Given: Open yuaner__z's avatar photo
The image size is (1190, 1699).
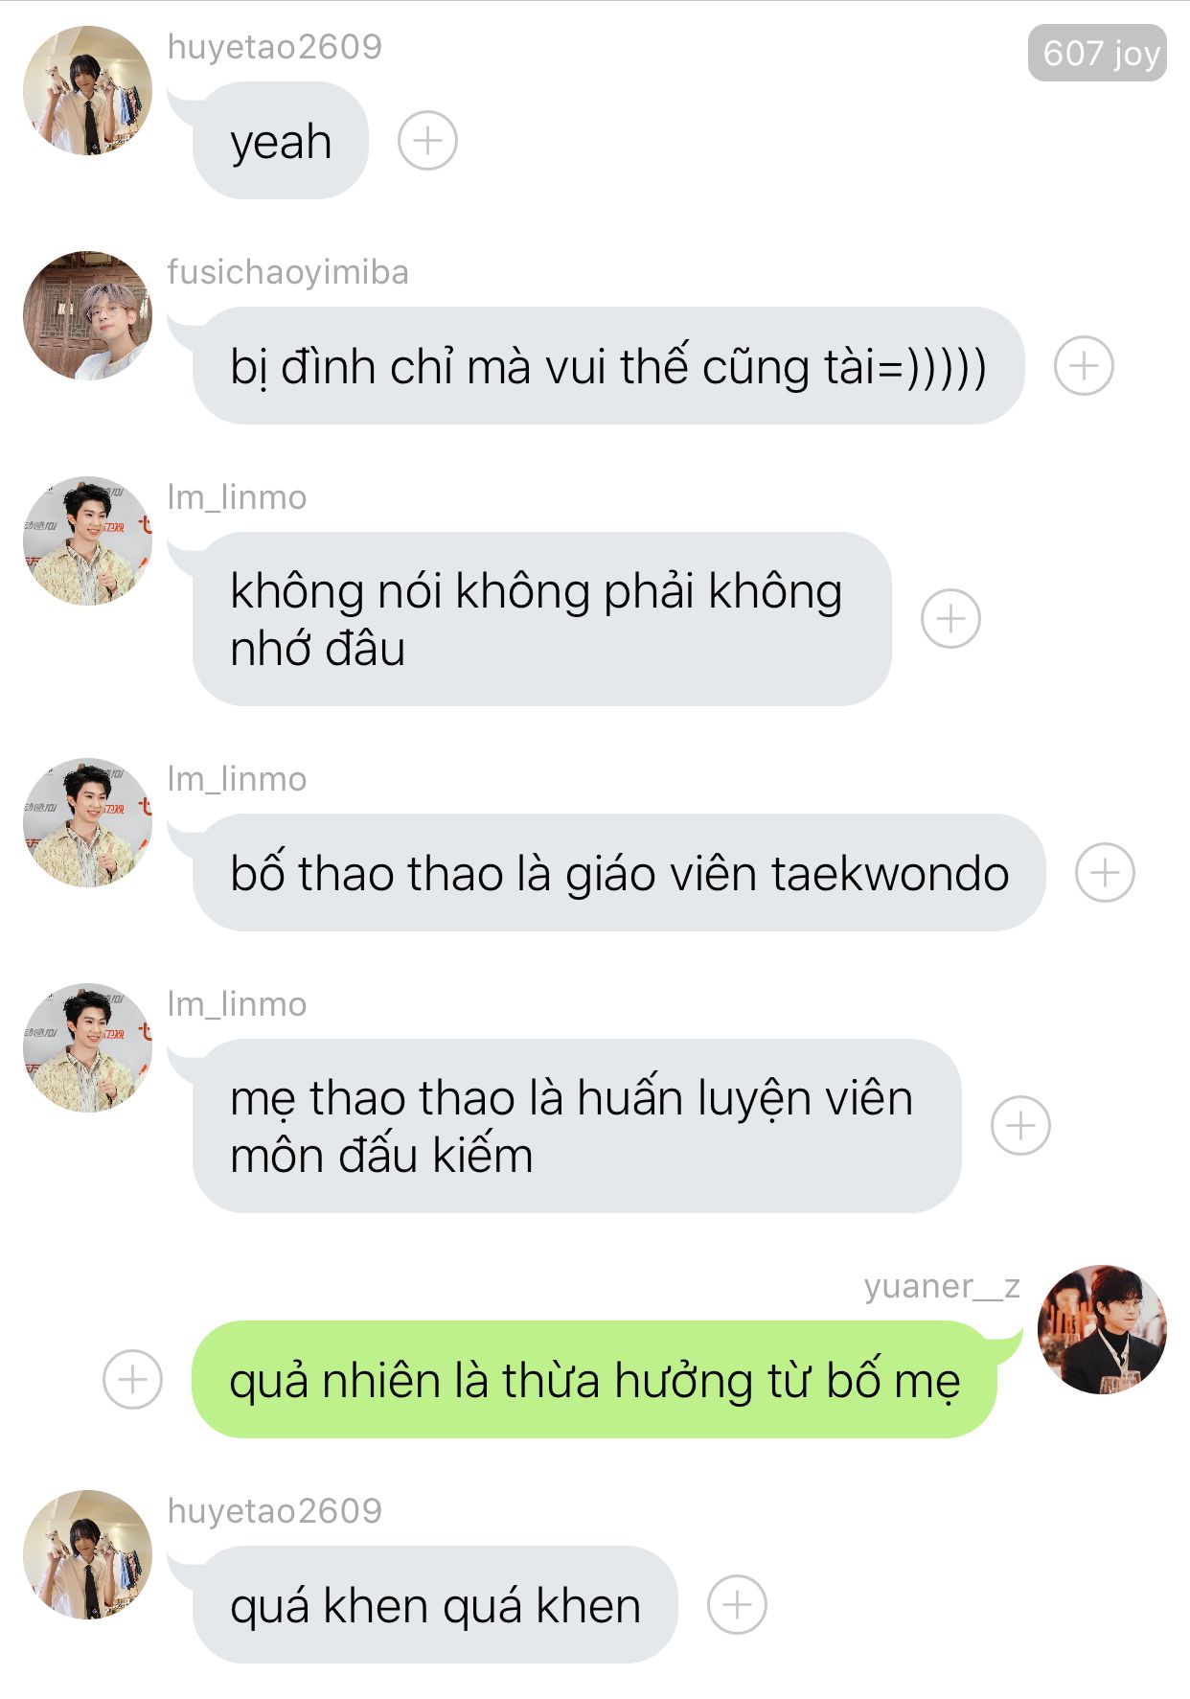Looking at the screenshot, I should pyautogui.click(x=1102, y=1330).
